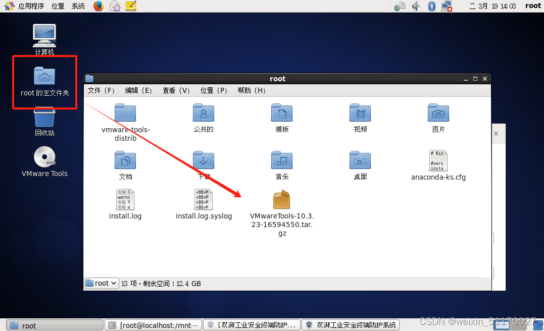
Task: Select the anaconda-ks.cfg file icon
Action: click(438, 160)
